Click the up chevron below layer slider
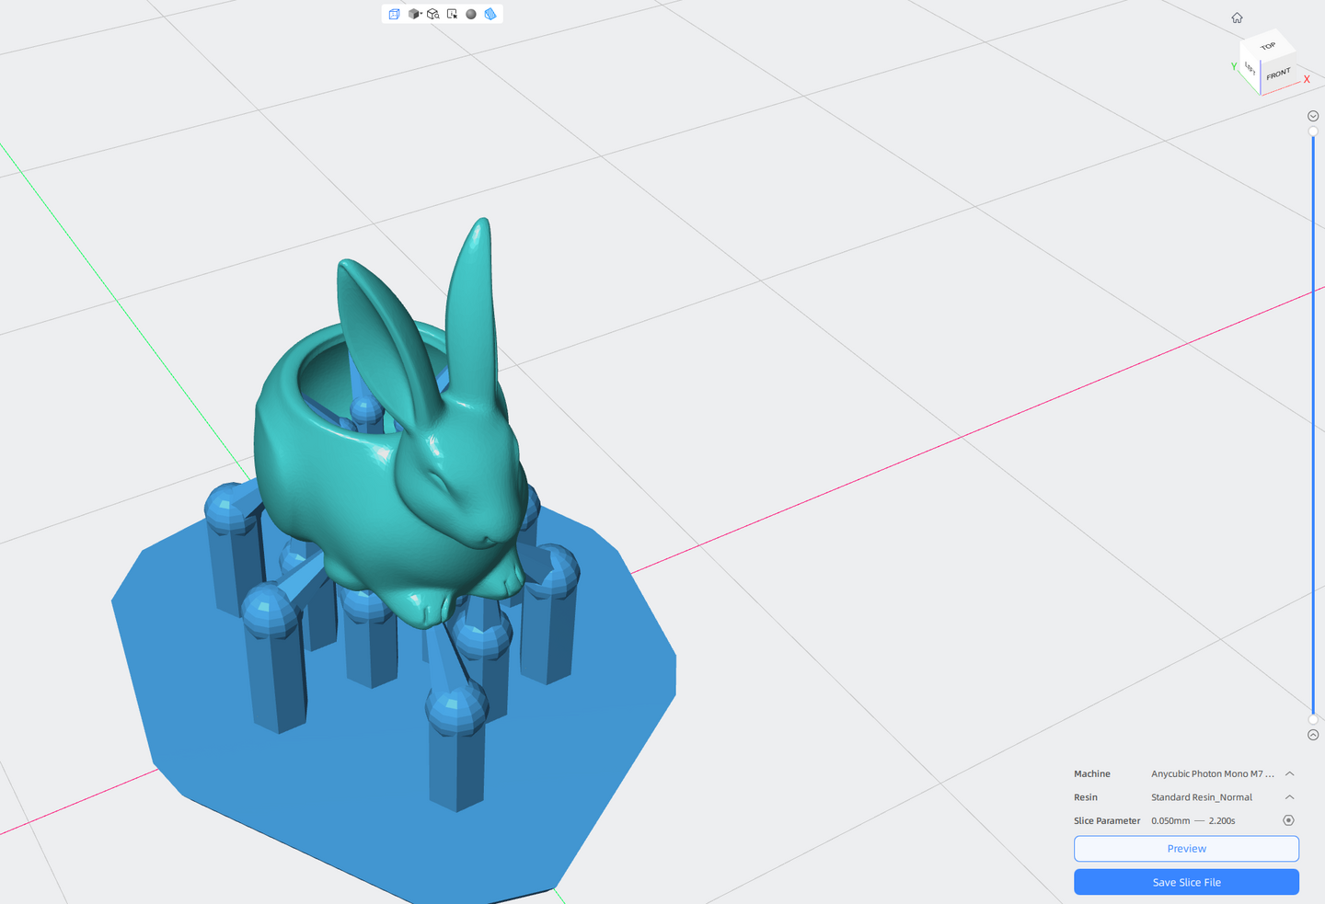The height and width of the screenshot is (904, 1325). click(1313, 735)
